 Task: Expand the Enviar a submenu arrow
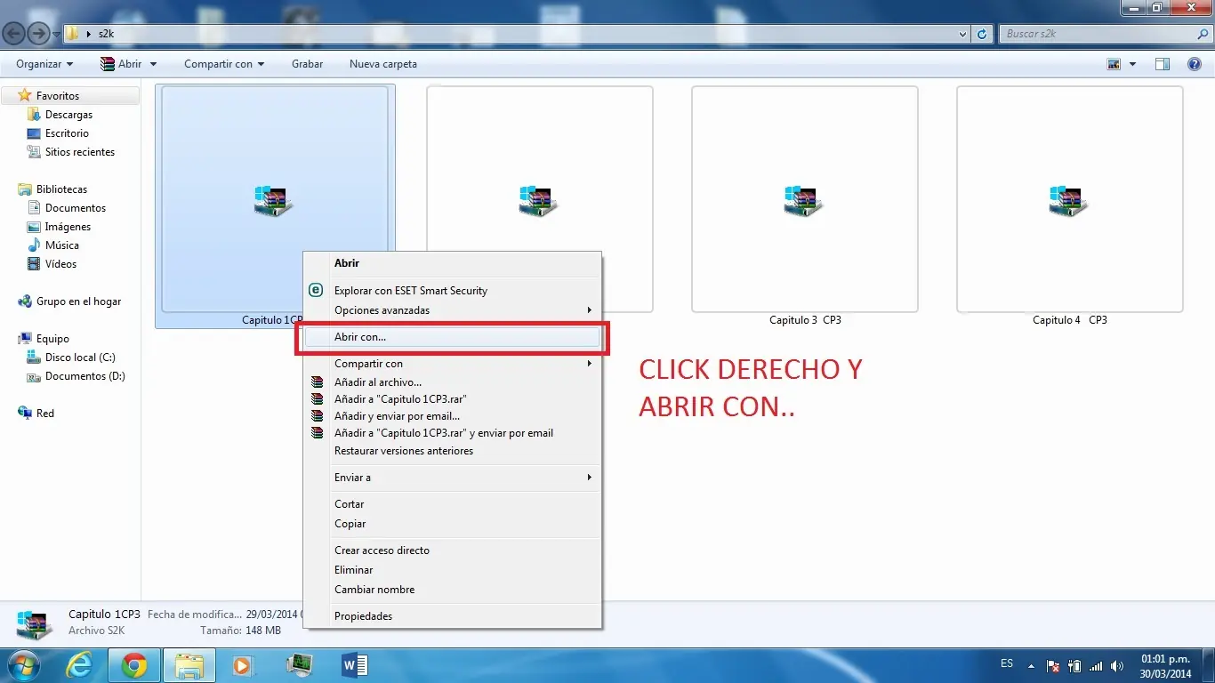coord(590,478)
